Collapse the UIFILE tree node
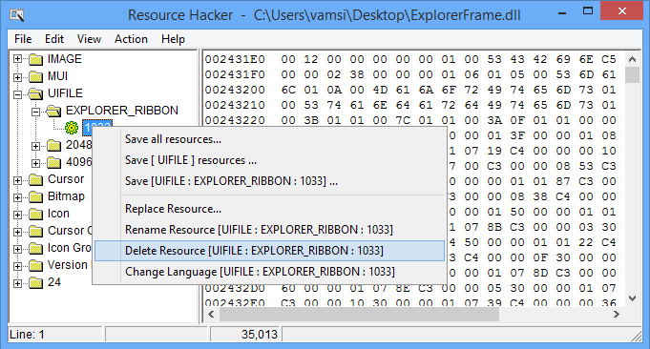 (x=17, y=94)
